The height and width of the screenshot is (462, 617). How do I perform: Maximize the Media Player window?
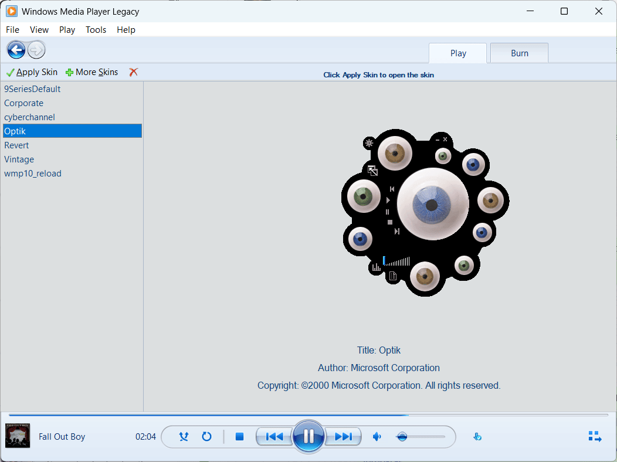point(564,11)
